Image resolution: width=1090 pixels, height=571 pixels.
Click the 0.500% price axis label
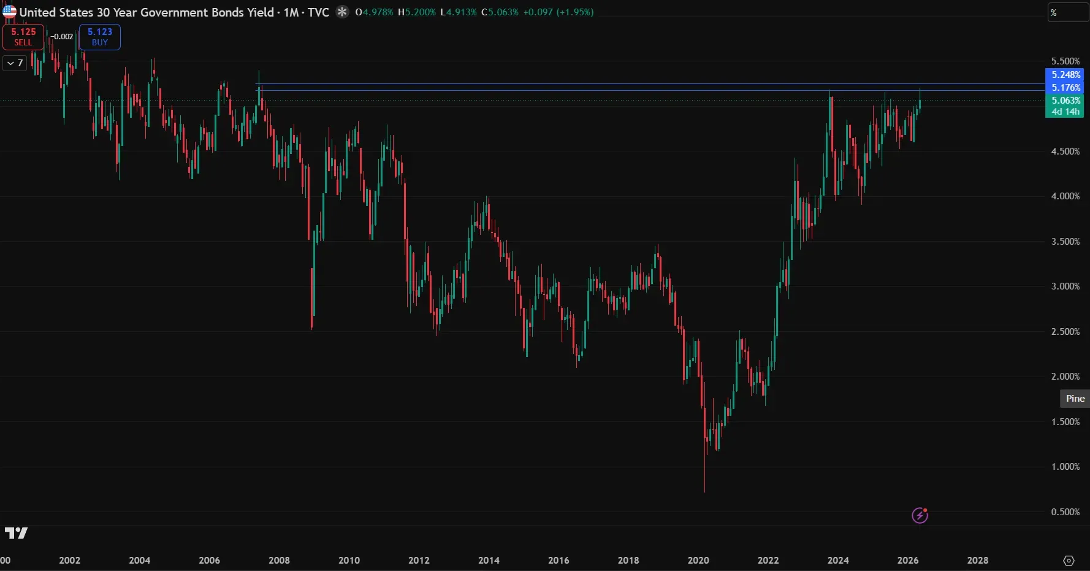tap(1065, 512)
